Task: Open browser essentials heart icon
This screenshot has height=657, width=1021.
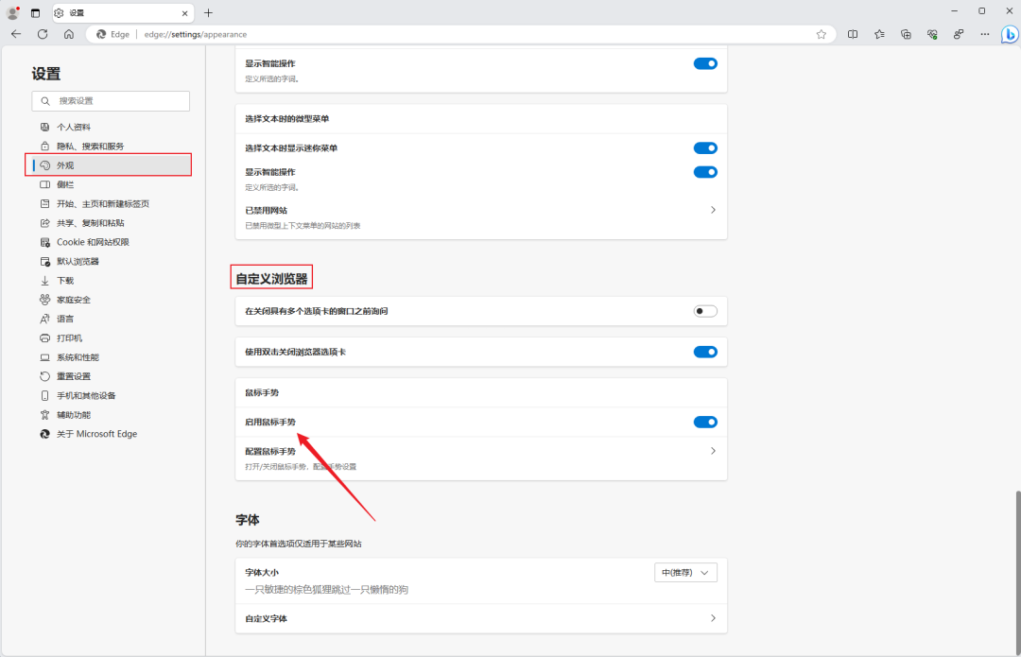Action: click(932, 35)
